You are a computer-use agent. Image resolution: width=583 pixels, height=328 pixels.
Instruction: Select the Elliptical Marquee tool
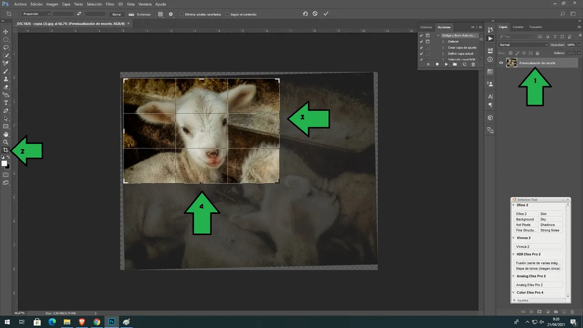click(6, 40)
